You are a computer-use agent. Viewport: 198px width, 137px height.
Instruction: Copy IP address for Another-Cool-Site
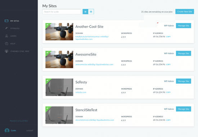pyautogui.click(x=168, y=37)
